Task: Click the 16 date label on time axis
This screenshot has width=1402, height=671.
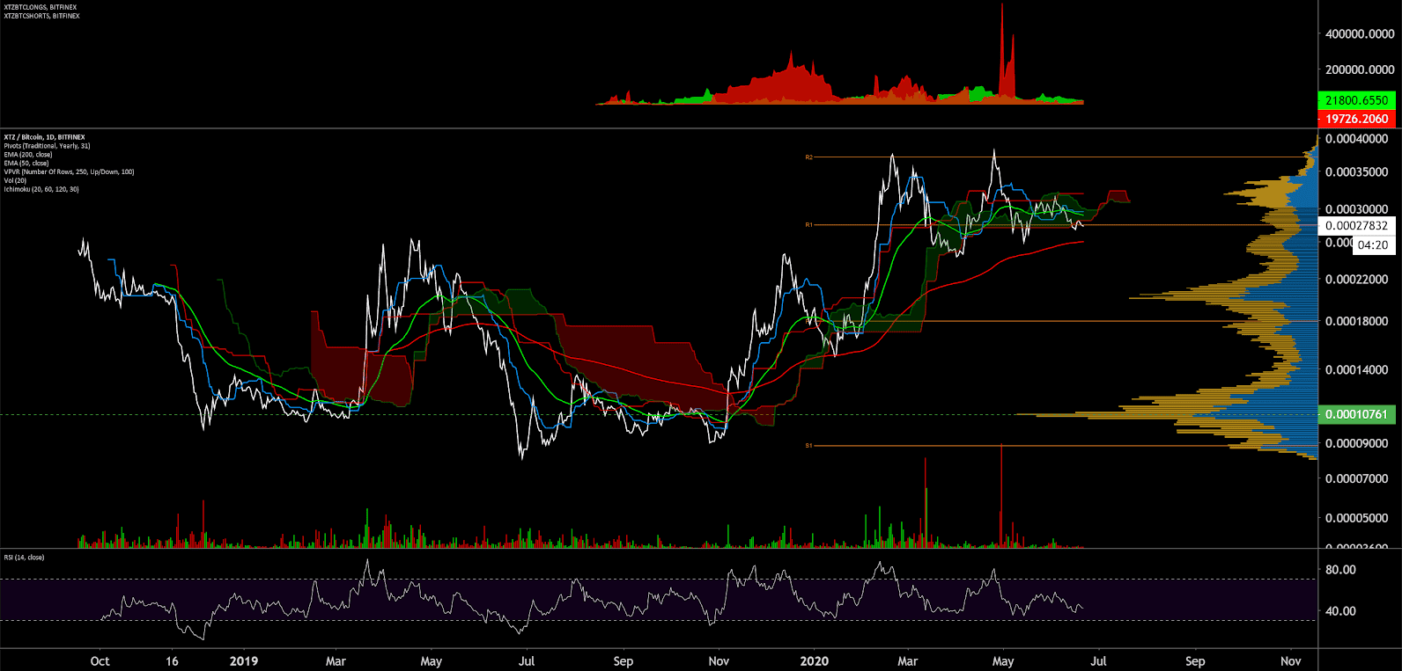Action: point(172,661)
